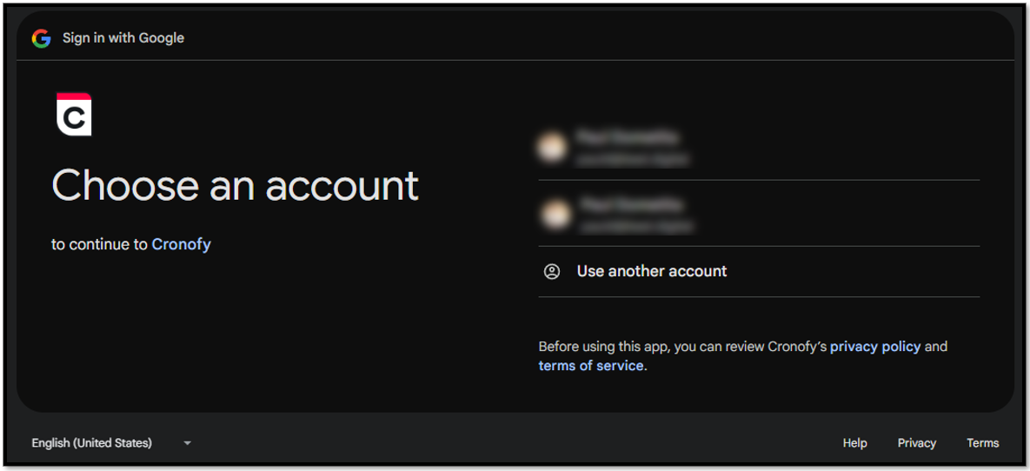Select the top blurred account avatar
The width and height of the screenshot is (1030, 471).
552,147
